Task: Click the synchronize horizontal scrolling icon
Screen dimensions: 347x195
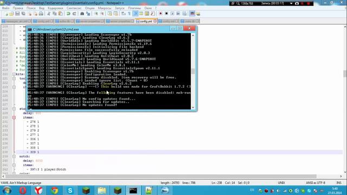Action: click(x=115, y=14)
